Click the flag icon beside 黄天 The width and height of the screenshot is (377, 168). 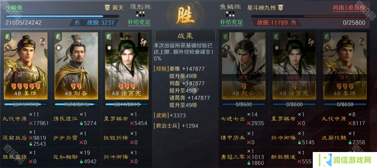107,8
